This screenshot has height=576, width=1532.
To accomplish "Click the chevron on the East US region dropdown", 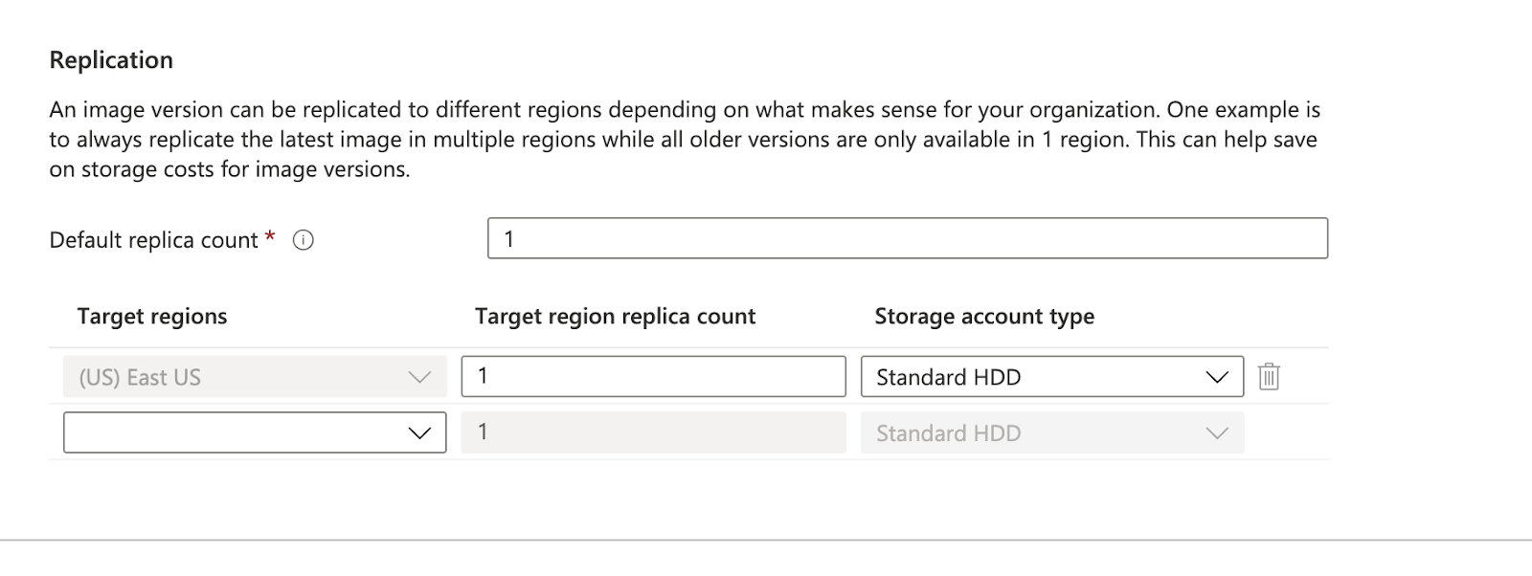I will [x=418, y=376].
